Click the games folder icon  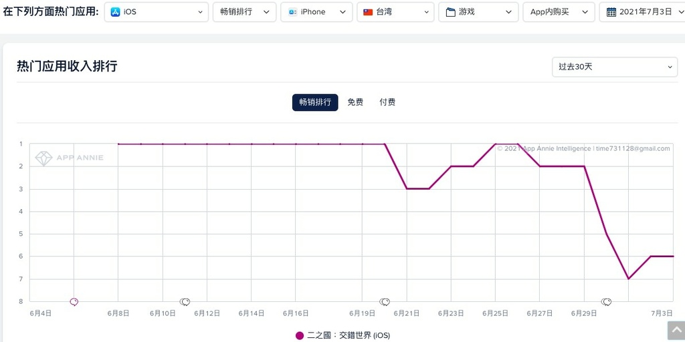(x=450, y=12)
